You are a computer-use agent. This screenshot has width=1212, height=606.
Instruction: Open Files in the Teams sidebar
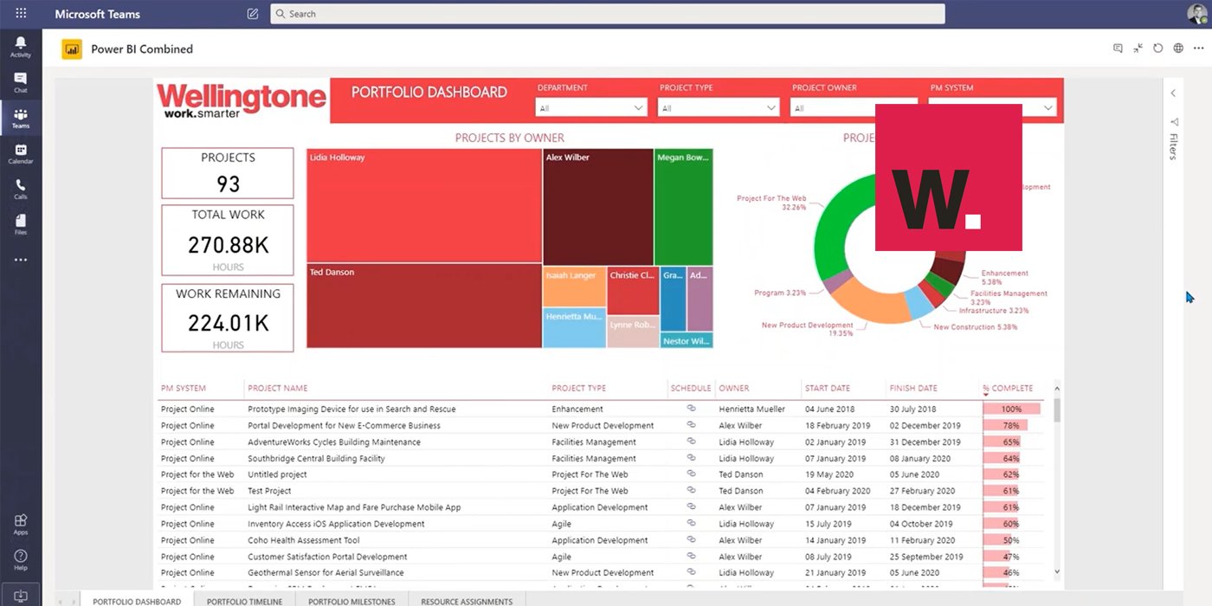click(21, 225)
